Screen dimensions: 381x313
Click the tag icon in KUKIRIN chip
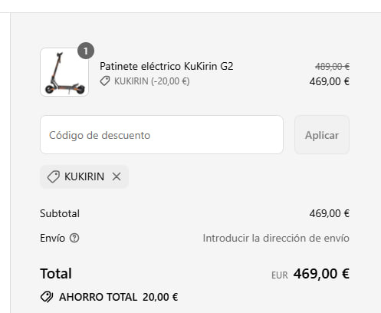(54, 176)
